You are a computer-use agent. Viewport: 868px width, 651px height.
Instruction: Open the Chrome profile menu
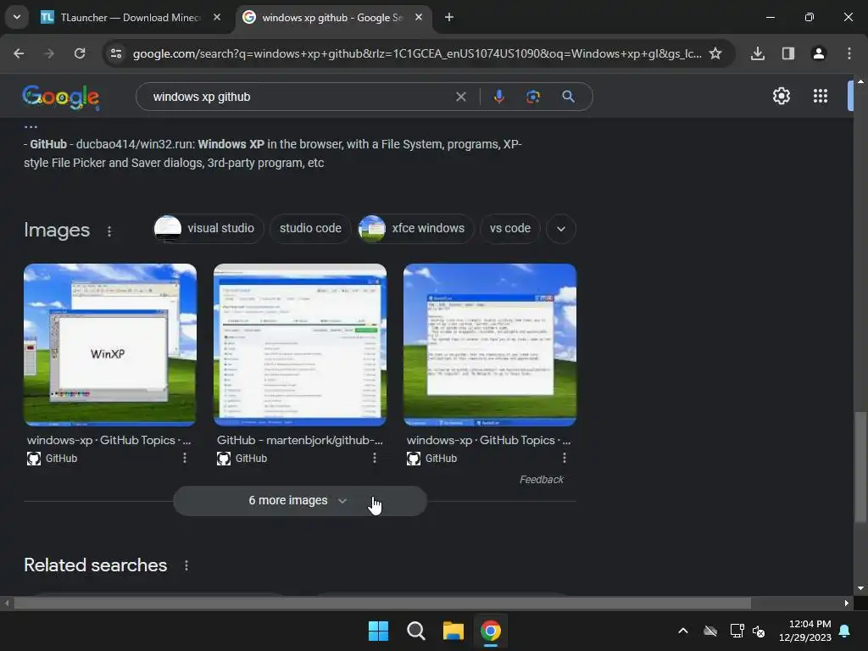tap(819, 53)
